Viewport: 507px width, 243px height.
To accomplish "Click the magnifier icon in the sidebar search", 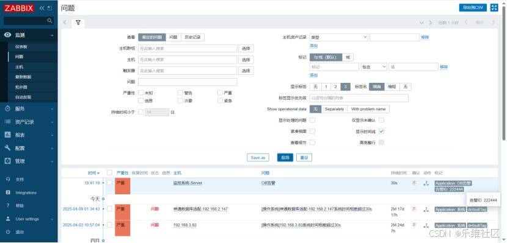I will [x=49, y=21].
